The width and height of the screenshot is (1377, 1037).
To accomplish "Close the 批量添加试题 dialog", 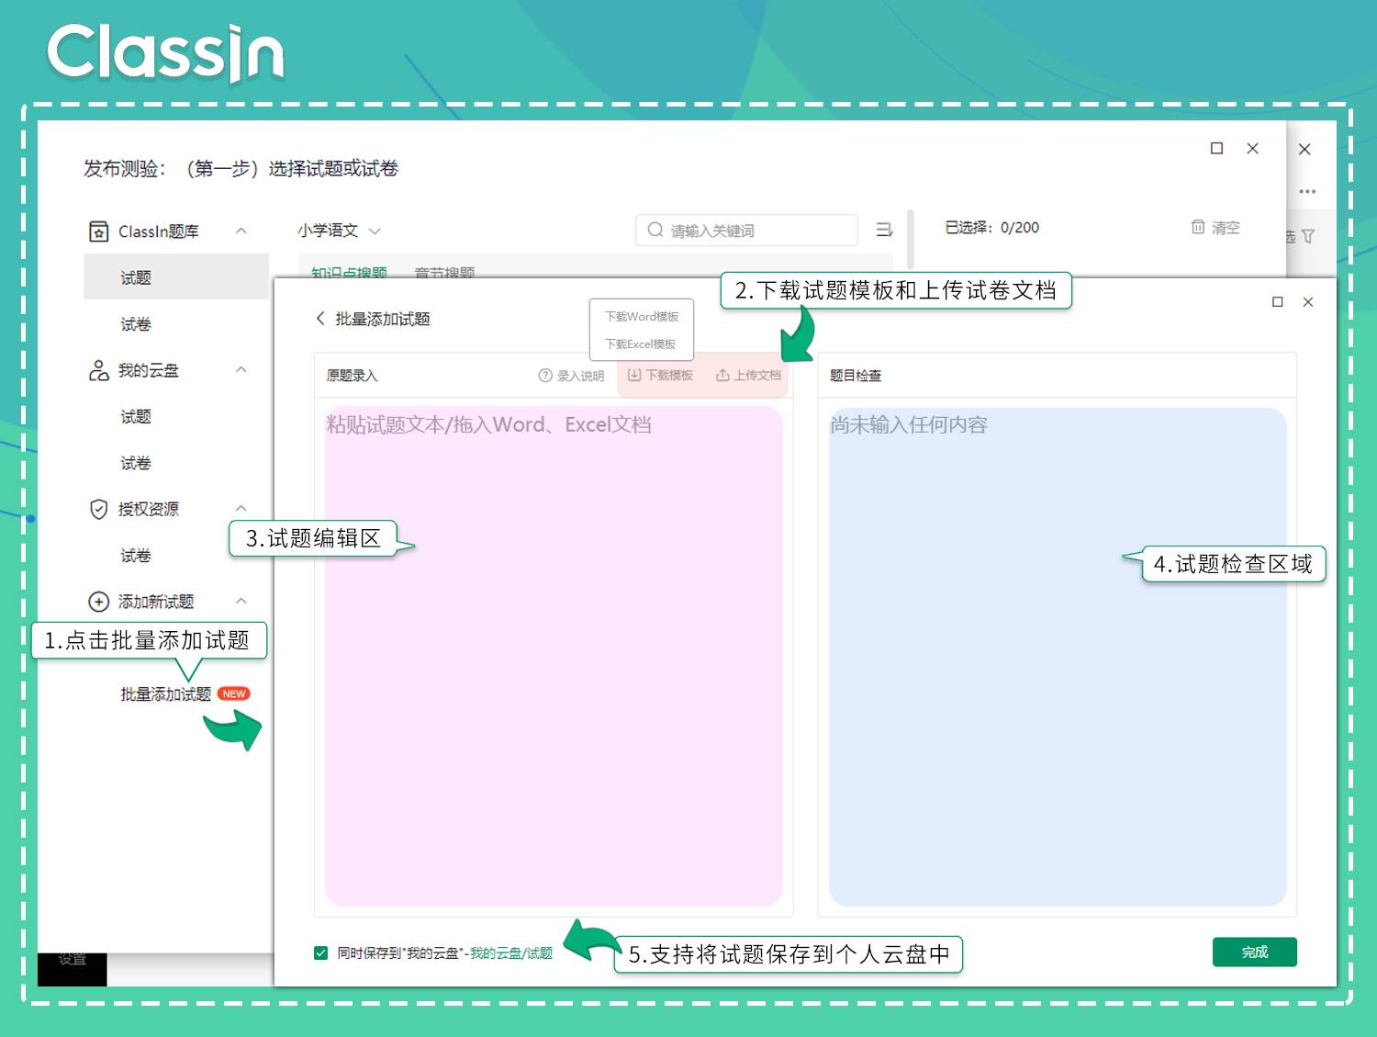I will (1308, 302).
